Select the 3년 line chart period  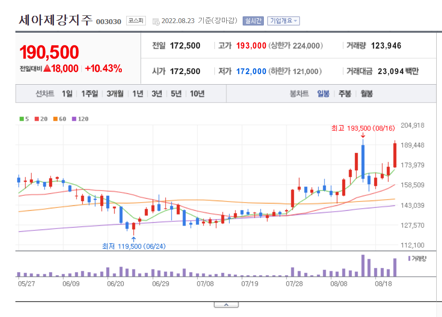[157, 93]
